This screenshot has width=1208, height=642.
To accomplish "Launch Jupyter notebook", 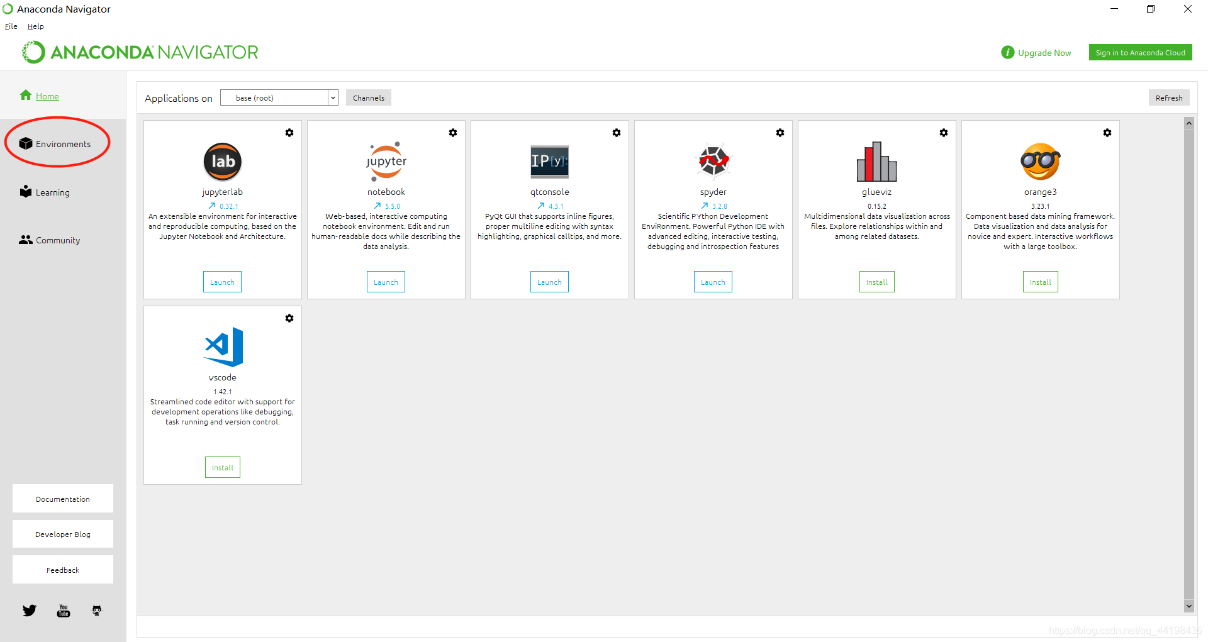I will tap(386, 282).
